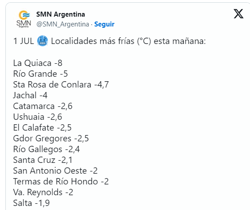The width and height of the screenshot is (250, 210).
Task: Open the SMN Argentina profile avatar
Action: pos(24,19)
